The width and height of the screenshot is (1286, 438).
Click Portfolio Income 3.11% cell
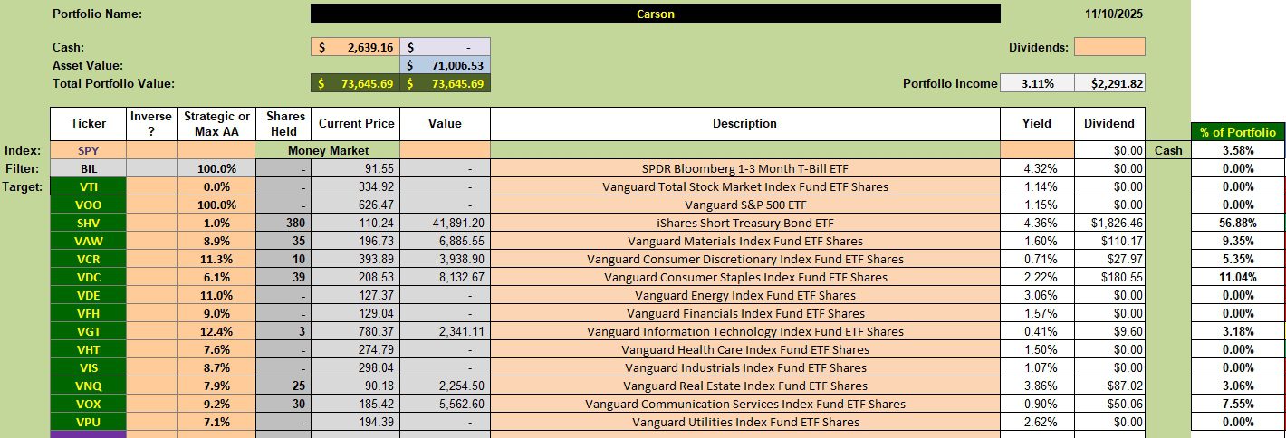[1037, 83]
